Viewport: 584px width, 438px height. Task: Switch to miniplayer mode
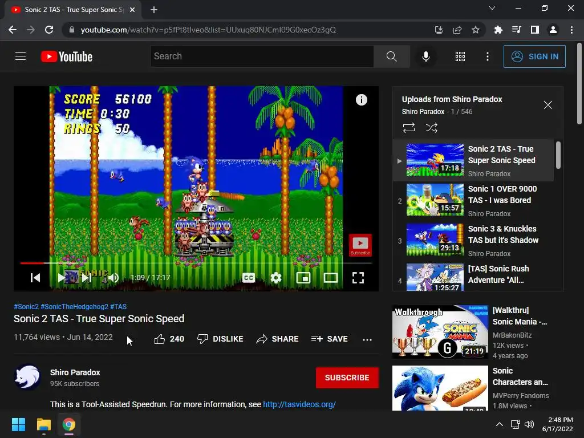click(303, 278)
